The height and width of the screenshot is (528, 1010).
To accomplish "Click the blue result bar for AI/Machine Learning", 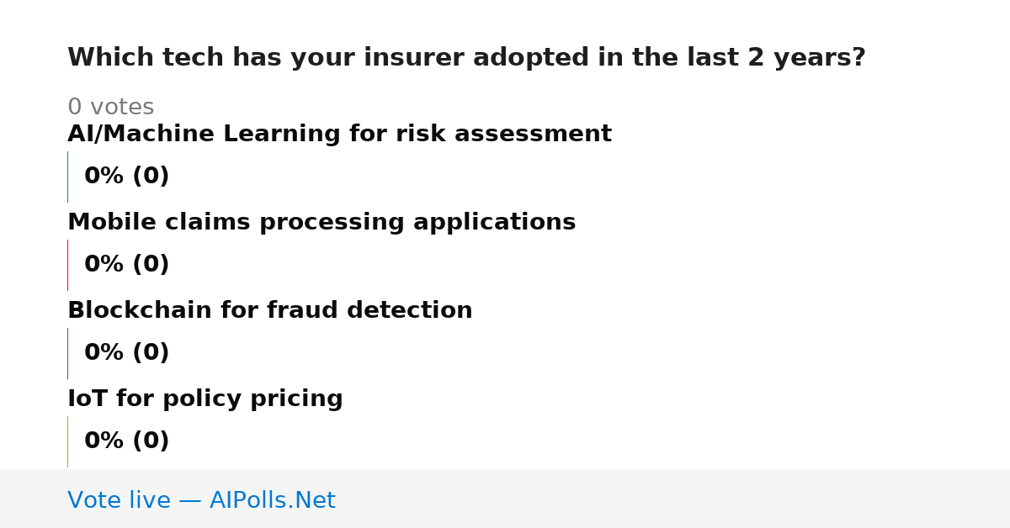I will point(68,177).
